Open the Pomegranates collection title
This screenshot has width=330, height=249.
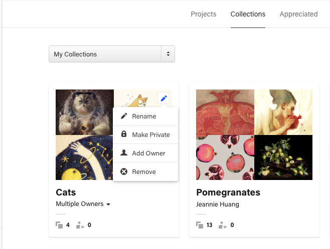228,192
